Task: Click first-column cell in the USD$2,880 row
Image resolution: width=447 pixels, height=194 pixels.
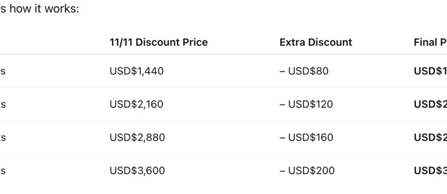Action: click(x=3, y=137)
